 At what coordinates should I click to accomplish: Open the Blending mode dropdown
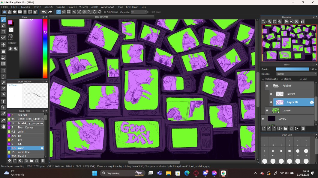click(296, 74)
